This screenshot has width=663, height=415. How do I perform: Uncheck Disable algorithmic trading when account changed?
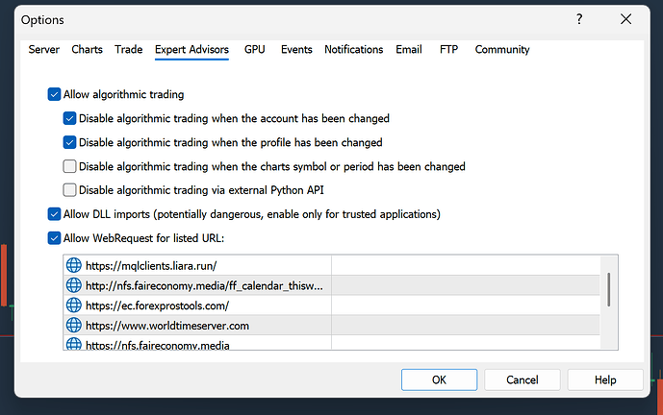[69, 118]
